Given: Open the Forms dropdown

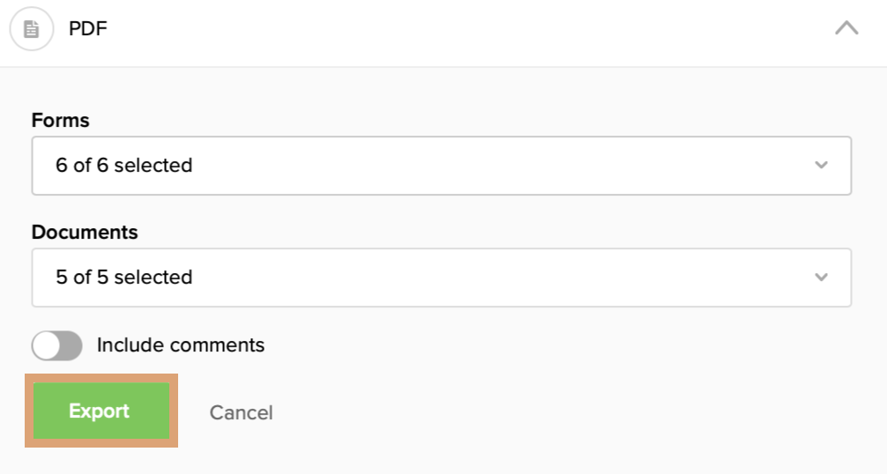Looking at the screenshot, I should coord(441,165).
